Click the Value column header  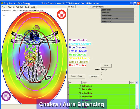click(132, 83)
